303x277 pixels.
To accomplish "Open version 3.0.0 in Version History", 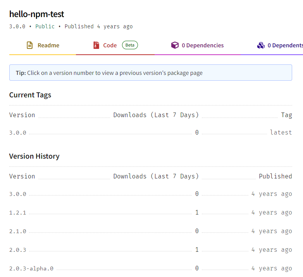I will pos(18,194).
